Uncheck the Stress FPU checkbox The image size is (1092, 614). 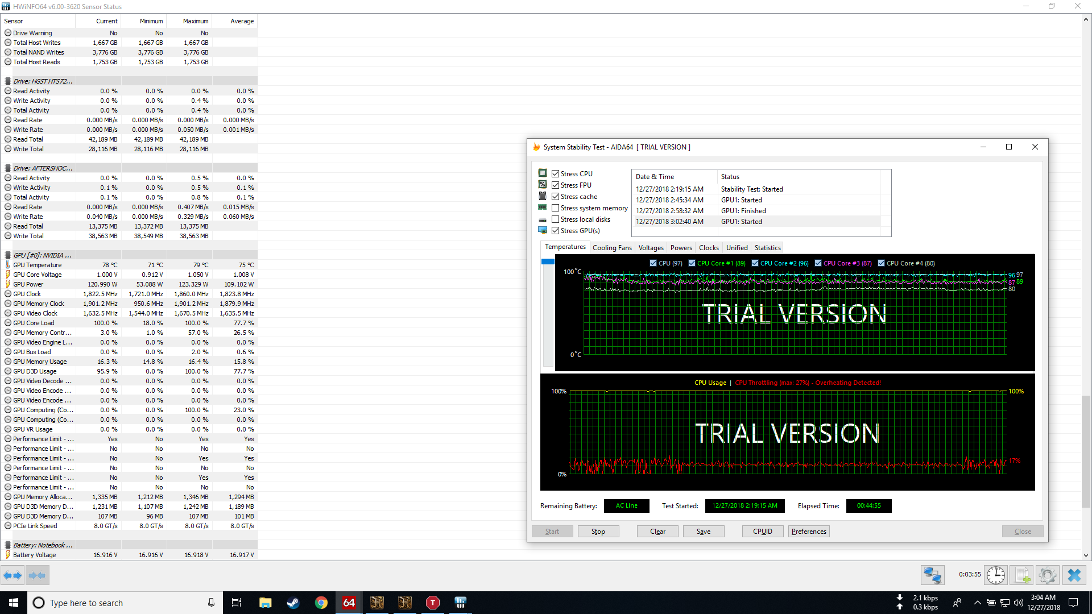pyautogui.click(x=555, y=185)
